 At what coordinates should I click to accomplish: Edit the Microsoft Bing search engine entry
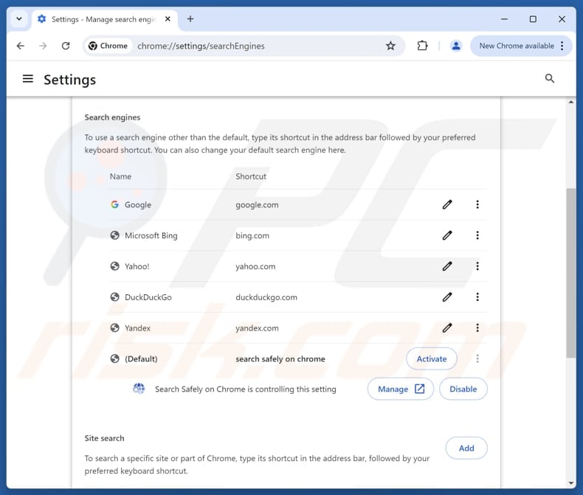pyautogui.click(x=447, y=235)
